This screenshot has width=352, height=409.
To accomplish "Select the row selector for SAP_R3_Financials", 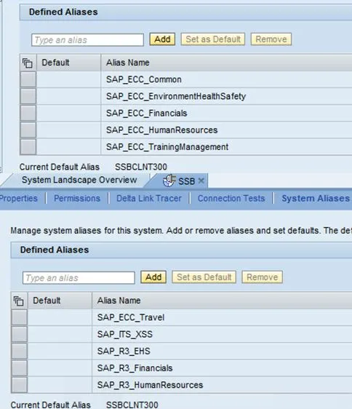I will point(20,368).
